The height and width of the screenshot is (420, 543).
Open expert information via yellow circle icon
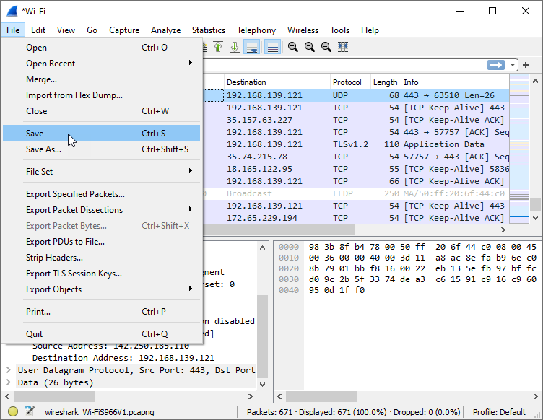click(x=13, y=412)
